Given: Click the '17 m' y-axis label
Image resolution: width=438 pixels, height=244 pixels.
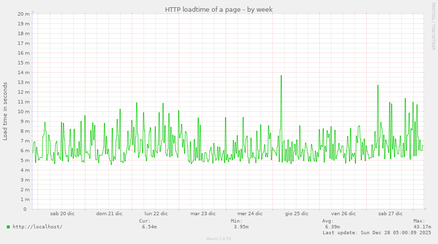Looking at the screenshot, I should point(23,43).
